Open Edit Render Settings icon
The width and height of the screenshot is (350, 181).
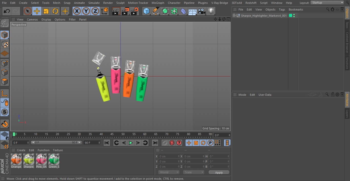point(135,11)
